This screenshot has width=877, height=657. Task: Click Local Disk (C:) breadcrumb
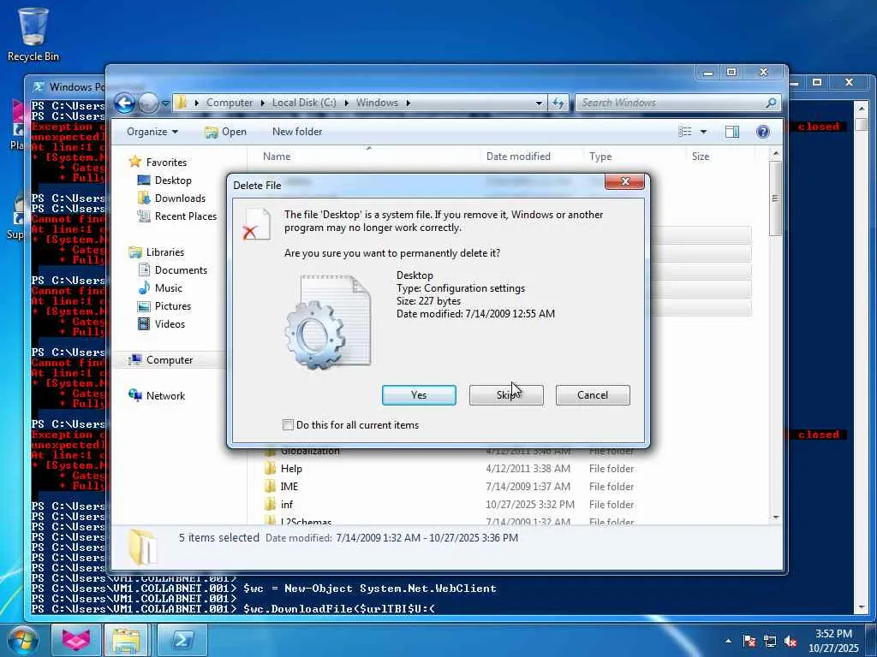[x=304, y=103]
